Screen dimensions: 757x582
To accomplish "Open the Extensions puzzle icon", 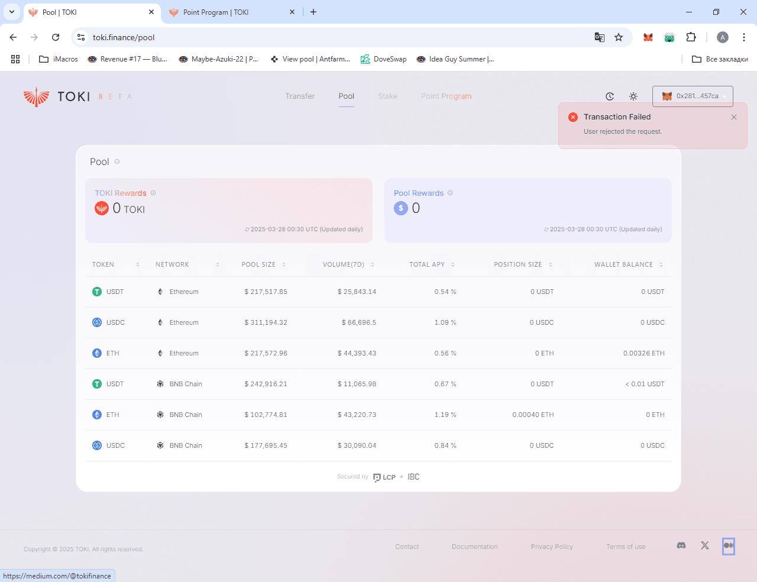I will pos(691,37).
